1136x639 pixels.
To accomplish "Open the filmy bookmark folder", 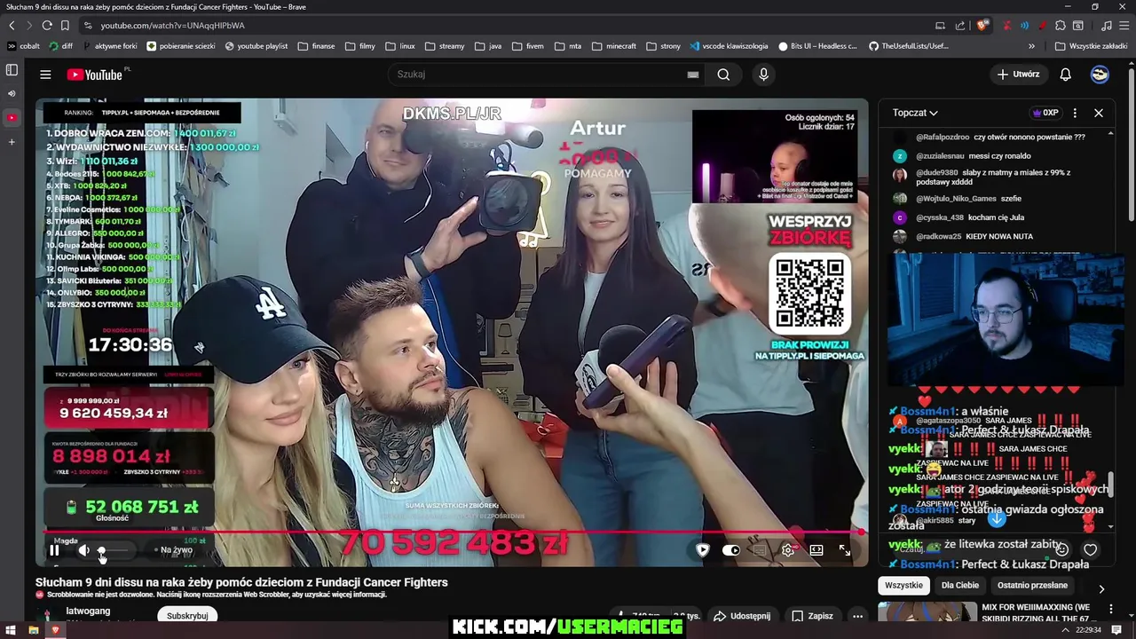I will 360,46.
